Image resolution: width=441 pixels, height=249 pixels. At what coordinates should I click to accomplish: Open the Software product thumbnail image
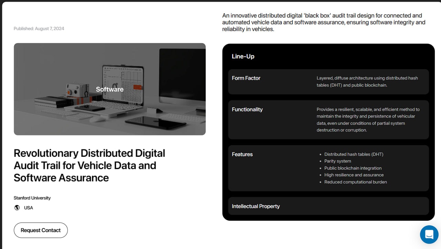point(110,89)
